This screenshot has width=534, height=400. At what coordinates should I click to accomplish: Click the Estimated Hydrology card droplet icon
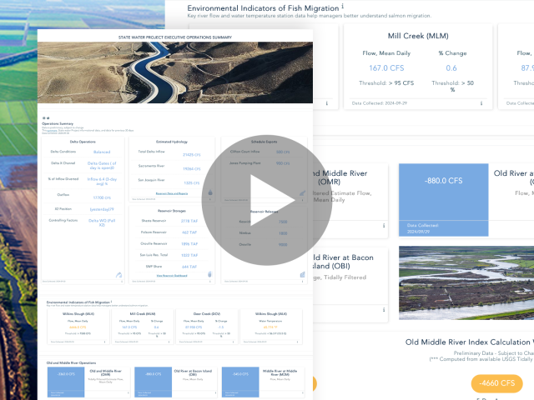(210, 192)
